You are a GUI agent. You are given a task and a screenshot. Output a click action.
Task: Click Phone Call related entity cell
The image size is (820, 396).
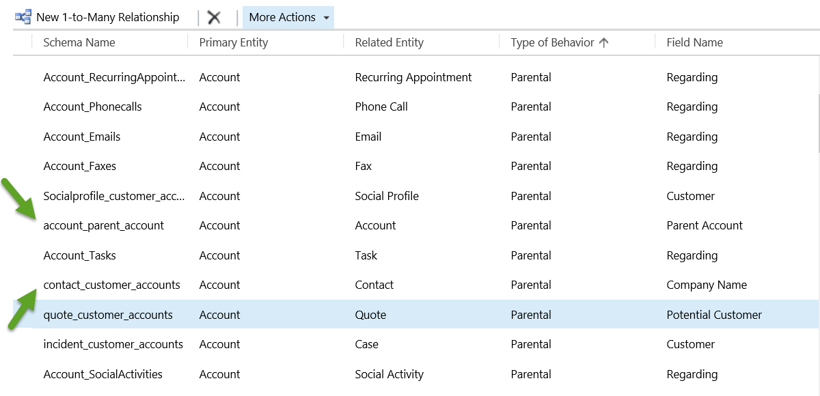point(381,107)
